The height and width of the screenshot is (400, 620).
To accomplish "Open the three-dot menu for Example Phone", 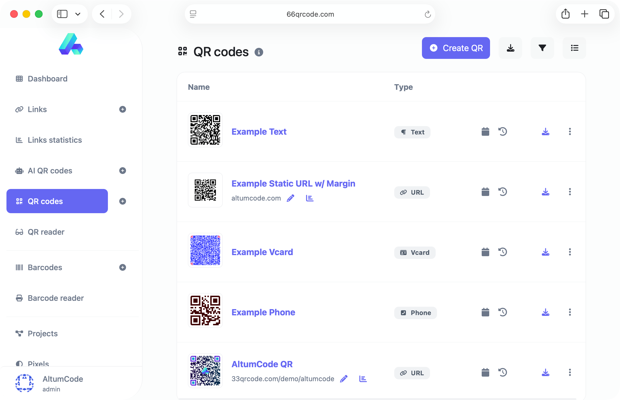I will pyautogui.click(x=570, y=312).
